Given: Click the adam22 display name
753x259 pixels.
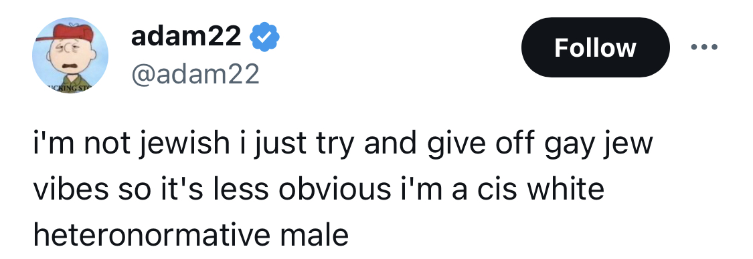Looking at the screenshot, I should [186, 37].
